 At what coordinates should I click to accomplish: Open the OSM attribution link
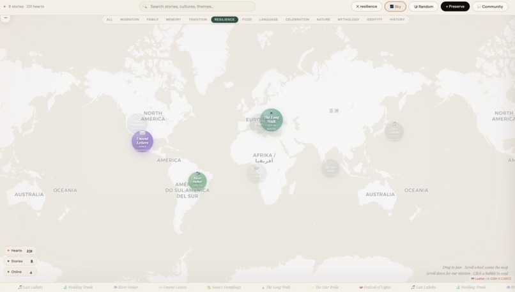coord(493,279)
